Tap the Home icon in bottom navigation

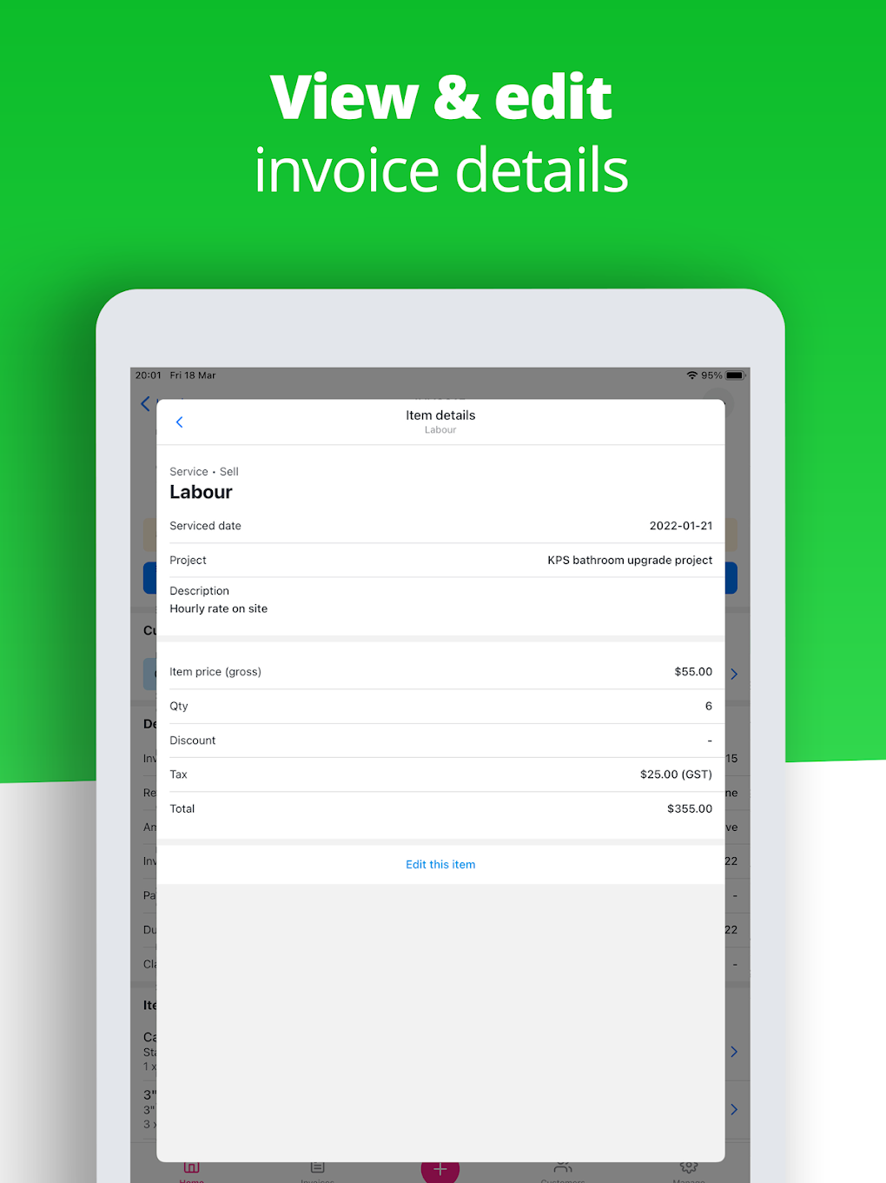[x=191, y=1169]
